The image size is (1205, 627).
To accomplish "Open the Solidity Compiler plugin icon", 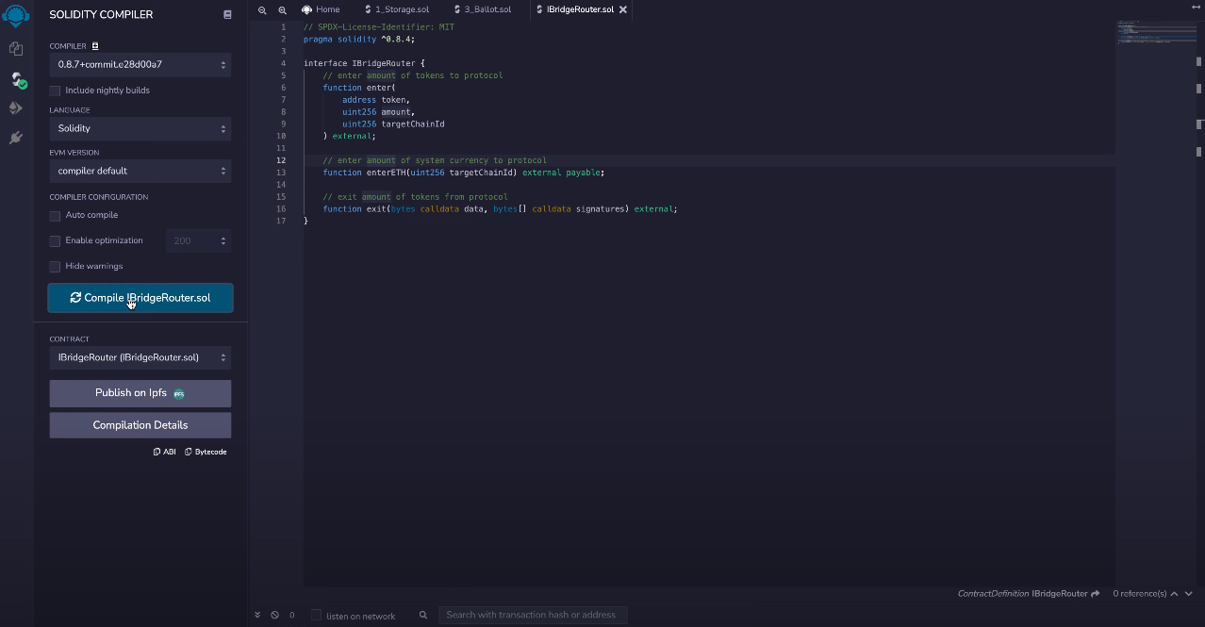I will click(x=16, y=79).
